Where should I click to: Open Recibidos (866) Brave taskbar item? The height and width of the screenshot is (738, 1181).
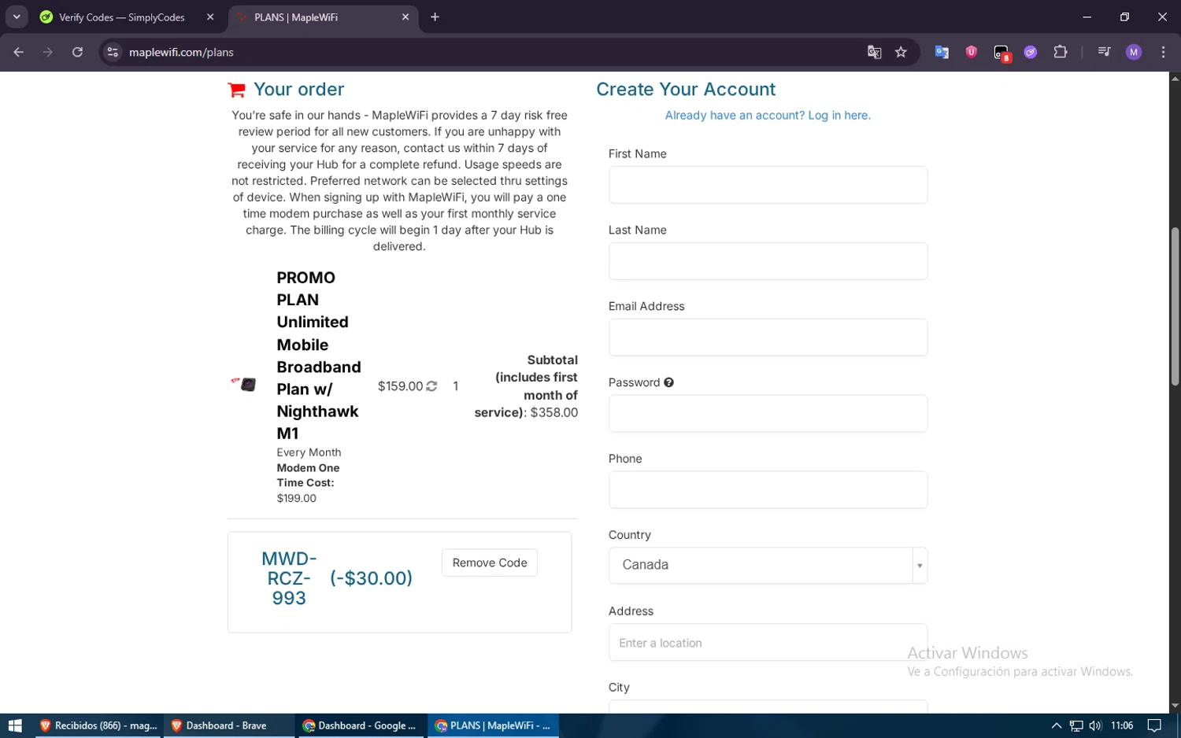98,725
